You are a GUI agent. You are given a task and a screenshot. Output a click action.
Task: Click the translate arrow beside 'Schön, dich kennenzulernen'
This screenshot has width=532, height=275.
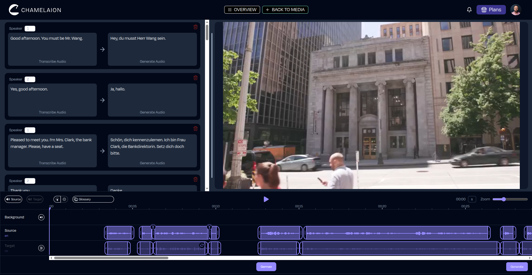[102, 151]
